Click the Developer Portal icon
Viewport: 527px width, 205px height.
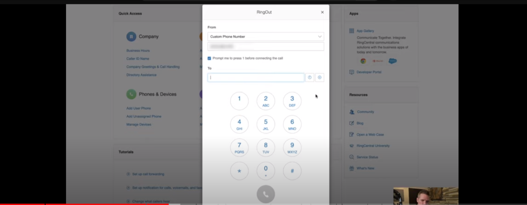352,72
